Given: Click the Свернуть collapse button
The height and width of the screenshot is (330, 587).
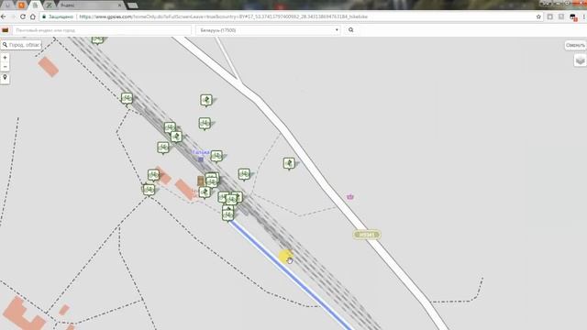Looking at the screenshot, I should click(x=575, y=45).
